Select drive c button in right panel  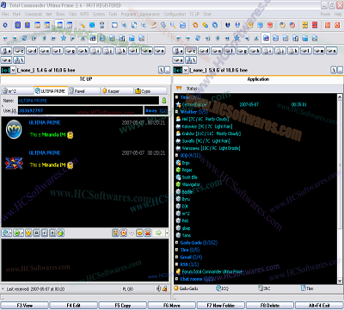[x=191, y=51]
